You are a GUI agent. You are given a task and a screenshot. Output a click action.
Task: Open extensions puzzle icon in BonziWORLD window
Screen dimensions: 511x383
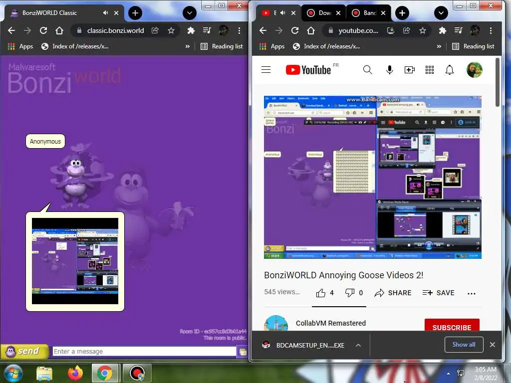(x=191, y=30)
